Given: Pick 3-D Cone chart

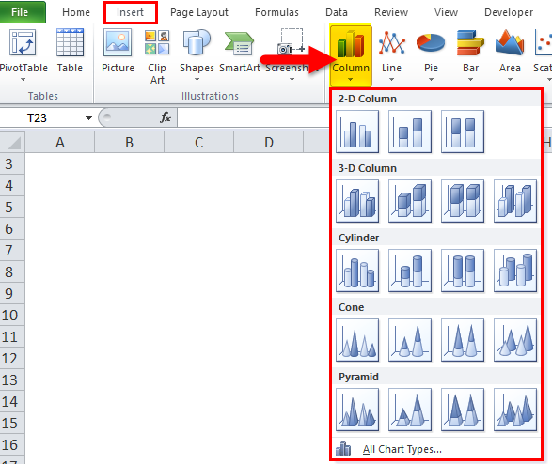Looking at the screenshot, I should tap(515, 340).
